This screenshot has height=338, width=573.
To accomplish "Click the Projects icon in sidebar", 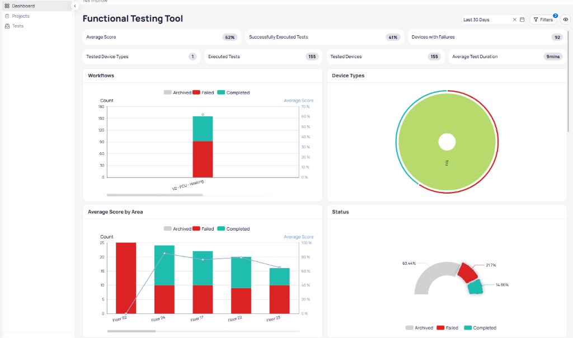I will tap(7, 16).
